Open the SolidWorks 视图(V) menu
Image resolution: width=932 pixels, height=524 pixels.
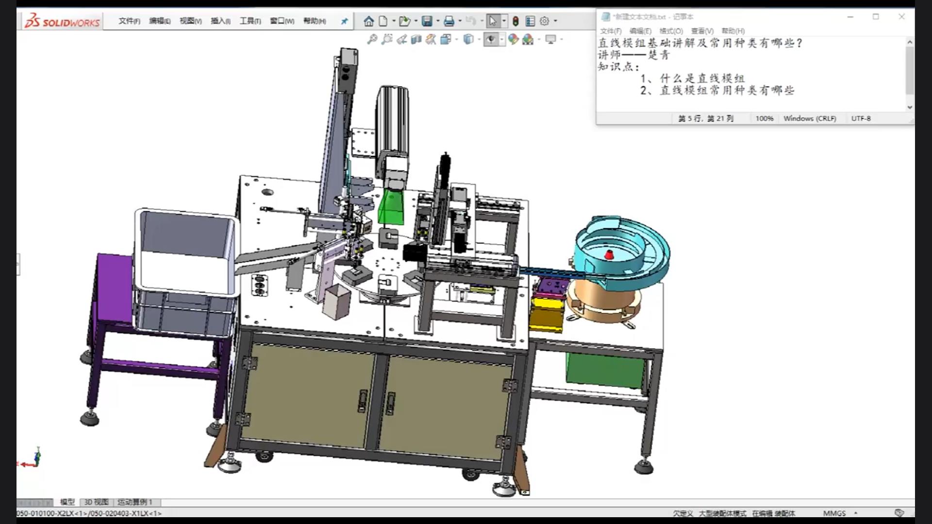point(190,21)
